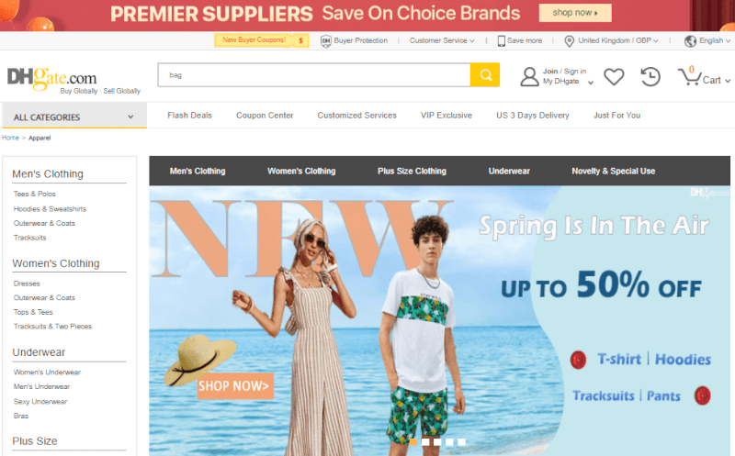This screenshot has width=735, height=456.
Task: Open the Women's Clothing tab
Action: click(x=301, y=171)
